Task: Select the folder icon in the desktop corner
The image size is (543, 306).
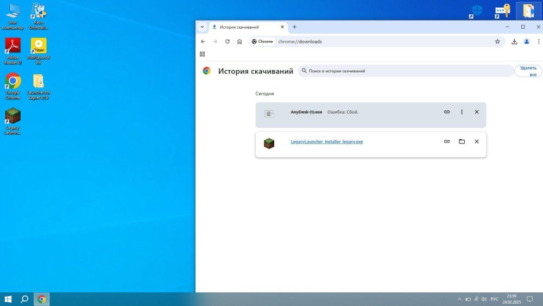Action: pyautogui.click(x=528, y=11)
